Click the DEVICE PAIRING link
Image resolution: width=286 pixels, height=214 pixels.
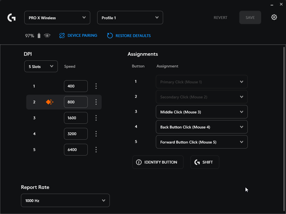78,36
